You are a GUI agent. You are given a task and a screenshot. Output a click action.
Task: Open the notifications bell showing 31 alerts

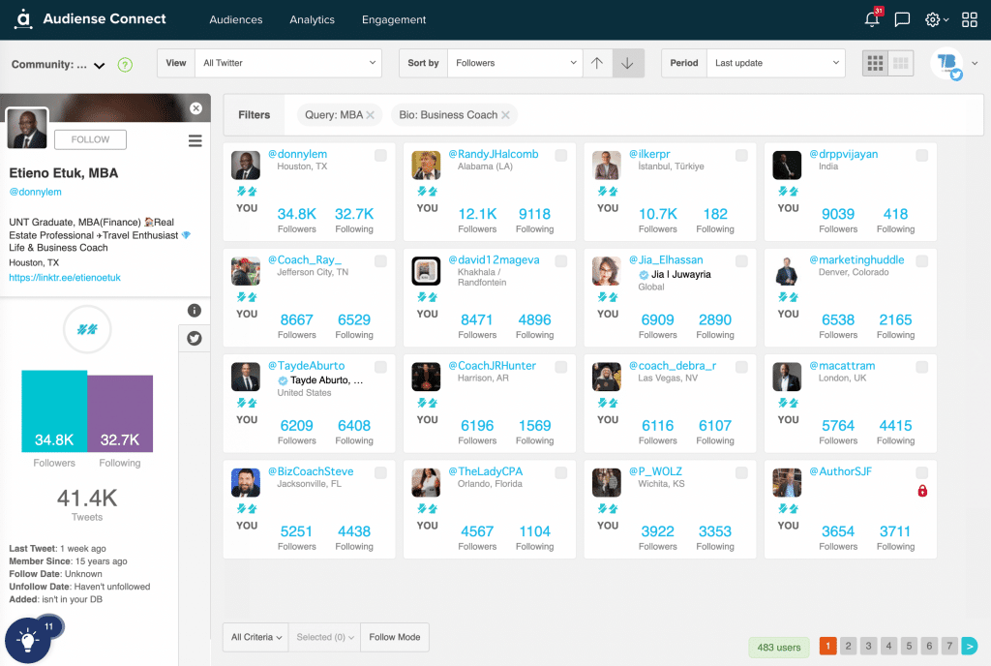tap(870, 19)
